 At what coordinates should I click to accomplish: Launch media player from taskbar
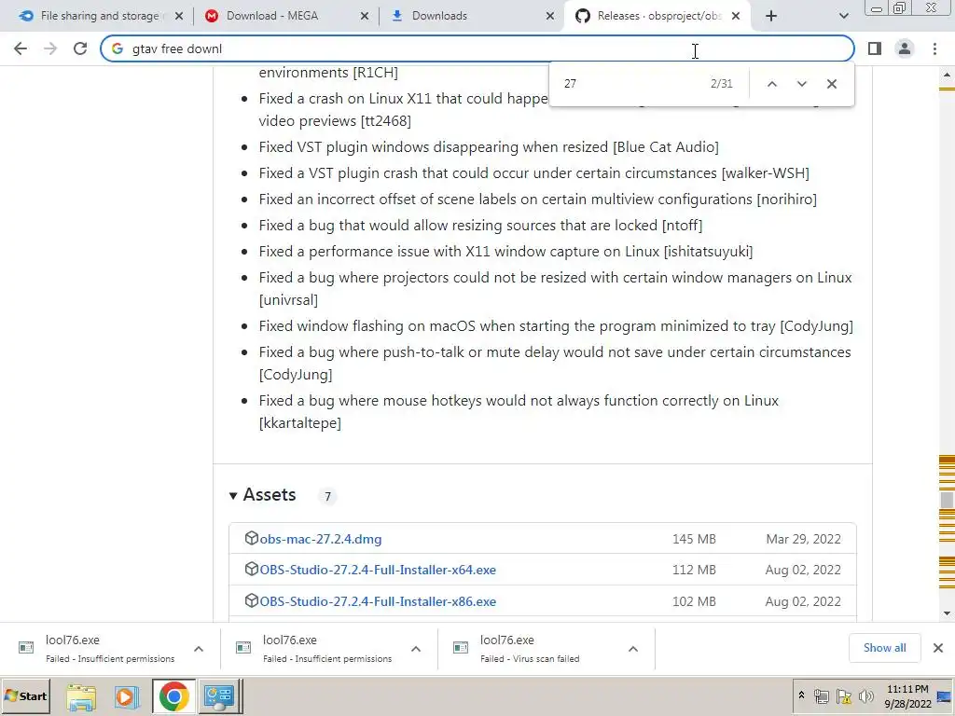coord(126,696)
